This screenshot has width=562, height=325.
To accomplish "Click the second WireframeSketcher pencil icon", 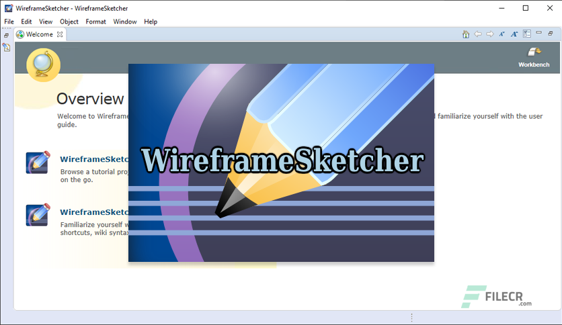I will [x=38, y=215].
